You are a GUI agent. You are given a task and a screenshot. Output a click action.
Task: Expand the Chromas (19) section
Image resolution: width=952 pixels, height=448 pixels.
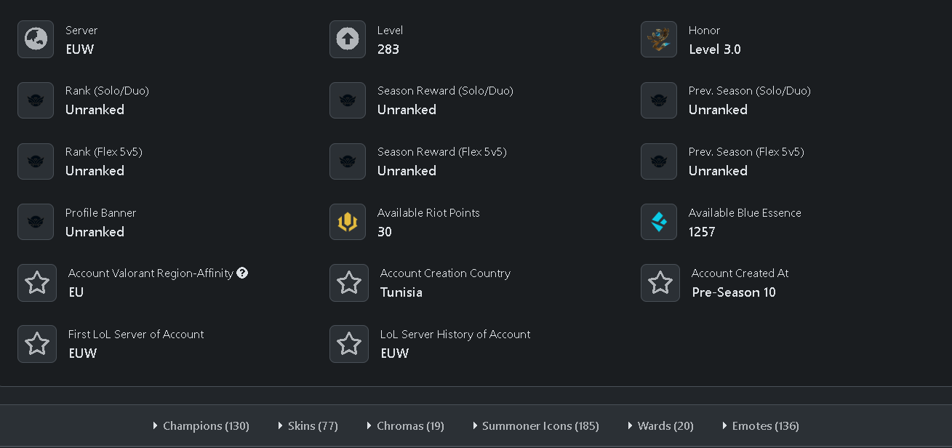pyautogui.click(x=405, y=425)
